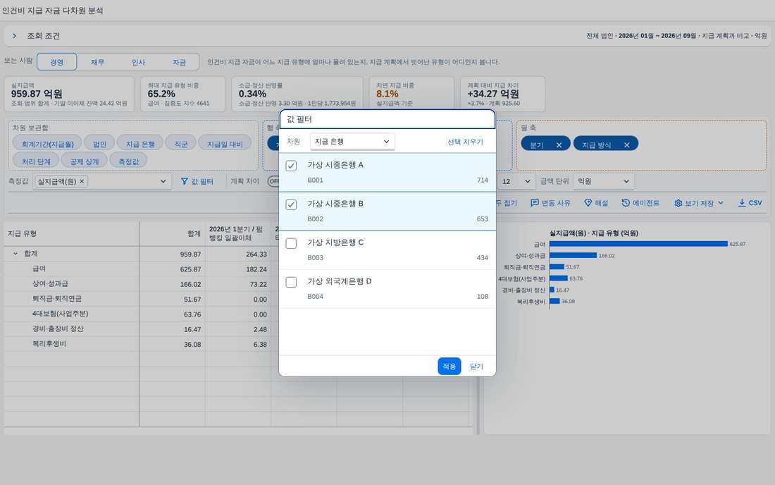Viewport: 775px width, 485px height.
Task: Check the 가상 시중은행 A checkbox
Action: click(291, 166)
